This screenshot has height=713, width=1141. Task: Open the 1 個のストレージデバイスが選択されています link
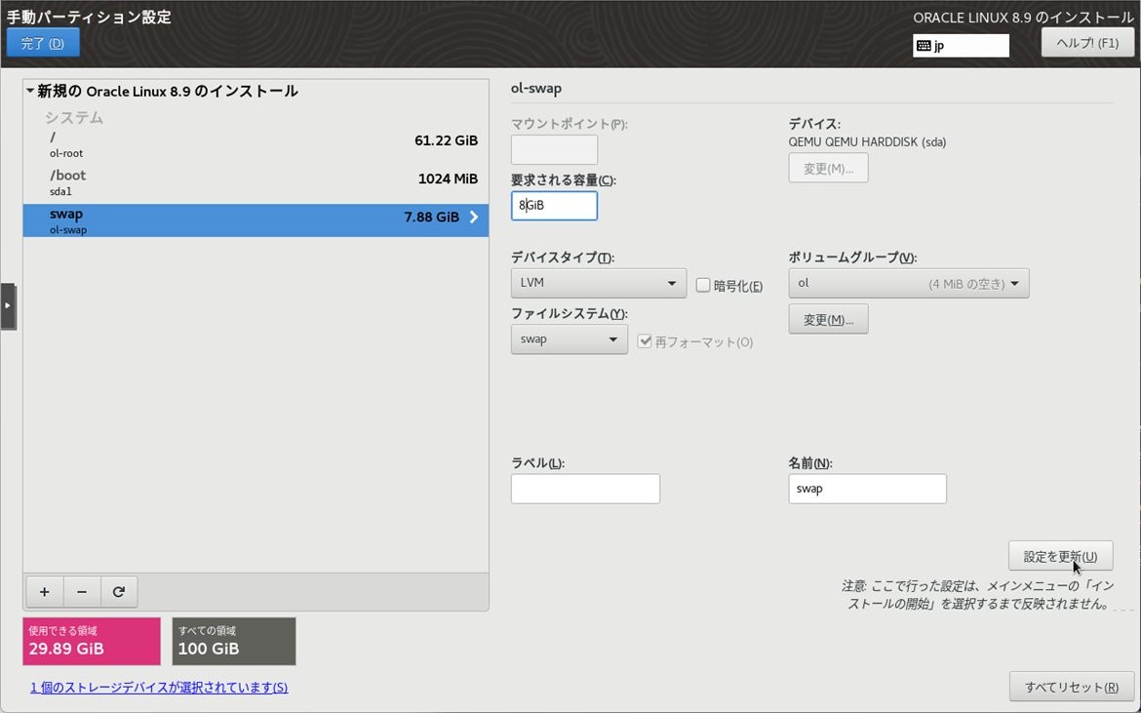click(159, 687)
